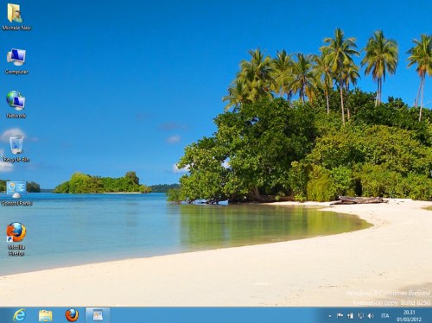Open the volume speaker icon
The image size is (432, 323).
371,316
